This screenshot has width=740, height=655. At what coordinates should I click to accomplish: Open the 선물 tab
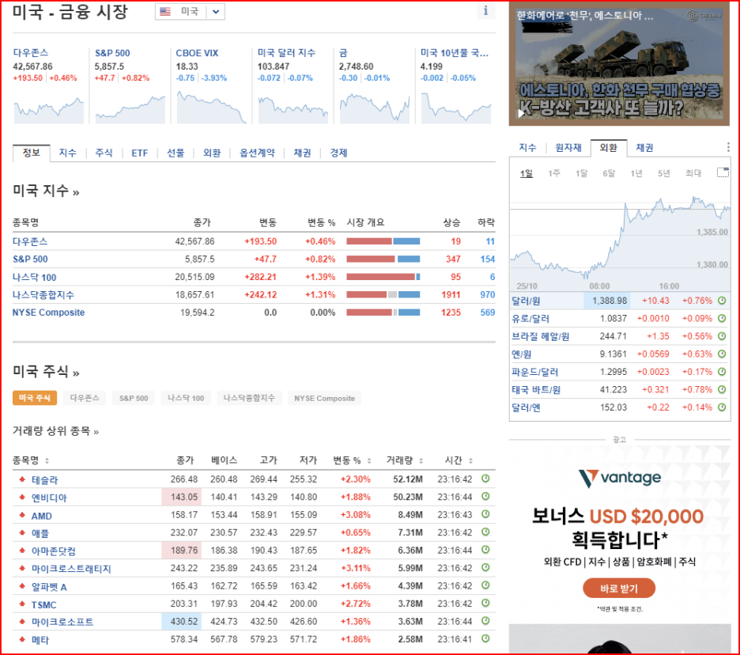pos(176,153)
